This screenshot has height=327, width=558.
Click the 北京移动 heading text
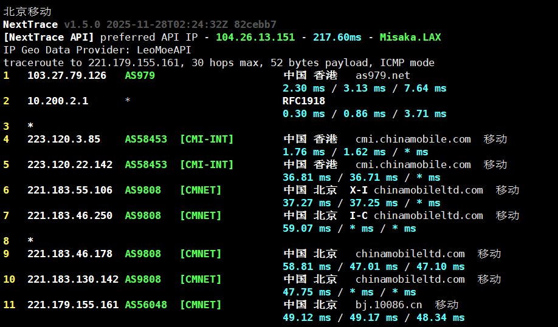coord(27,12)
